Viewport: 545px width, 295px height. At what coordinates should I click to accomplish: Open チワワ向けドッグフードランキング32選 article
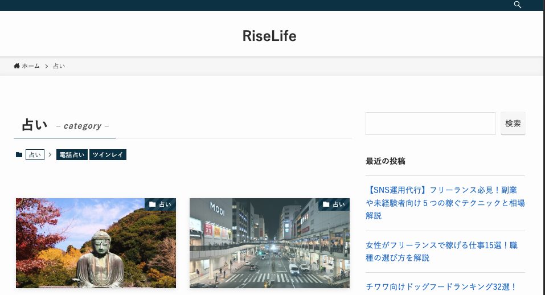click(441, 286)
